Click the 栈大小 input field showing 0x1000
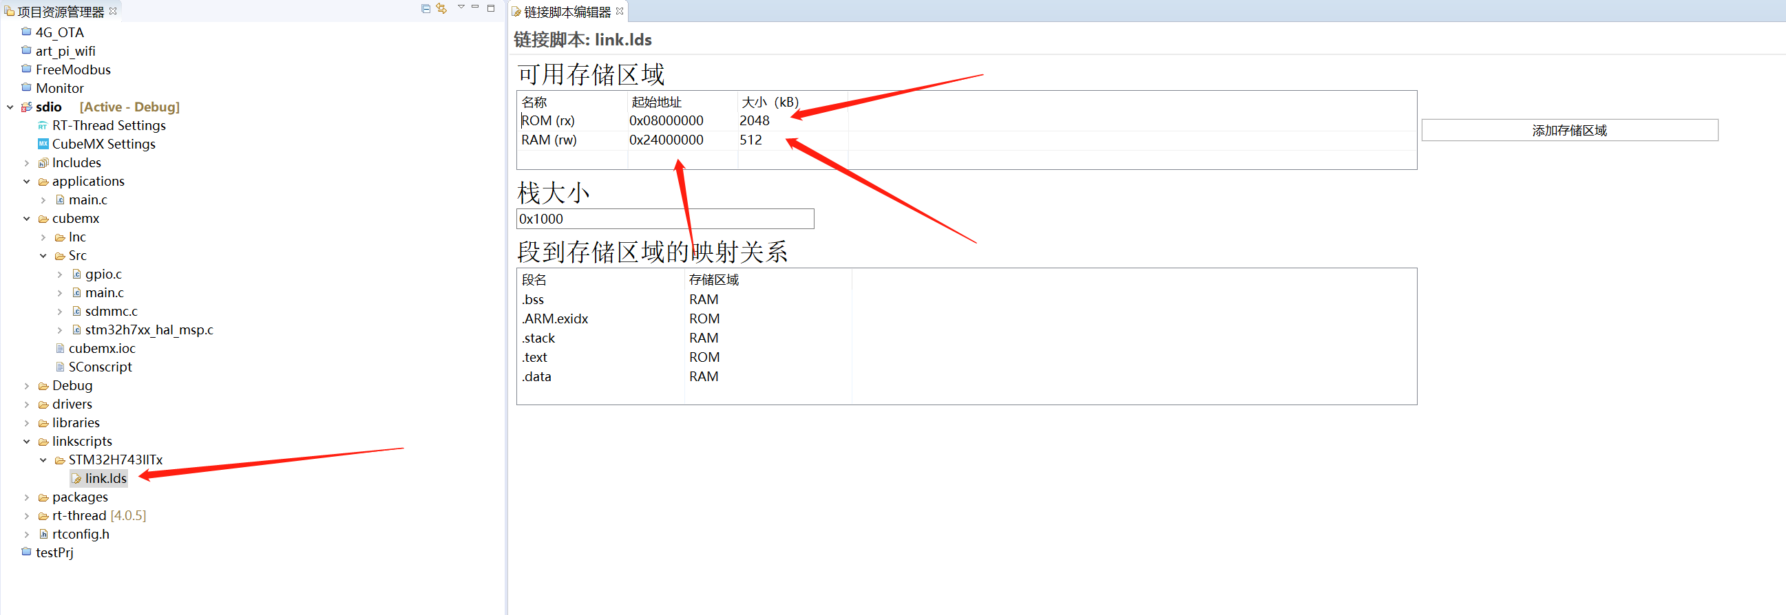This screenshot has width=1786, height=615. coord(665,219)
